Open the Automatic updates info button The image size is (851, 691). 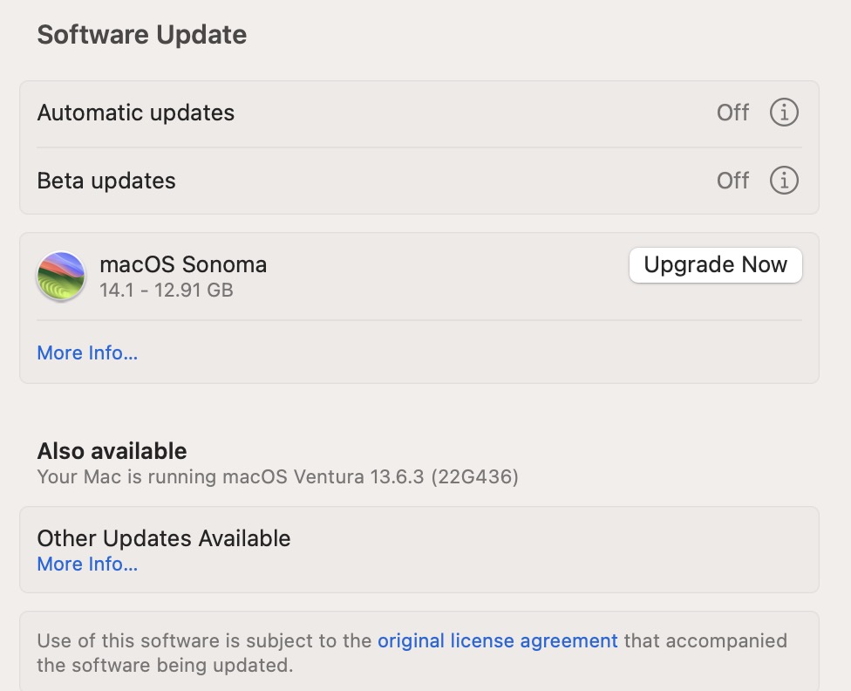click(x=784, y=113)
